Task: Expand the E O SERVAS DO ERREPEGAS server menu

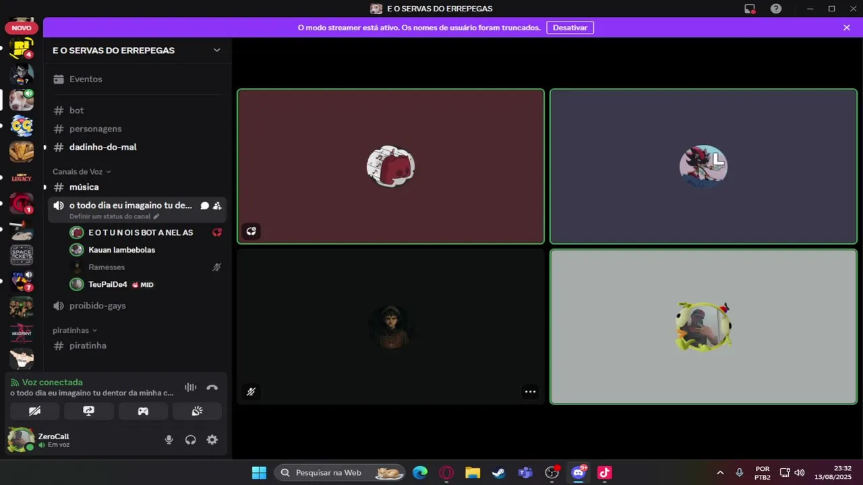Action: 137,51
